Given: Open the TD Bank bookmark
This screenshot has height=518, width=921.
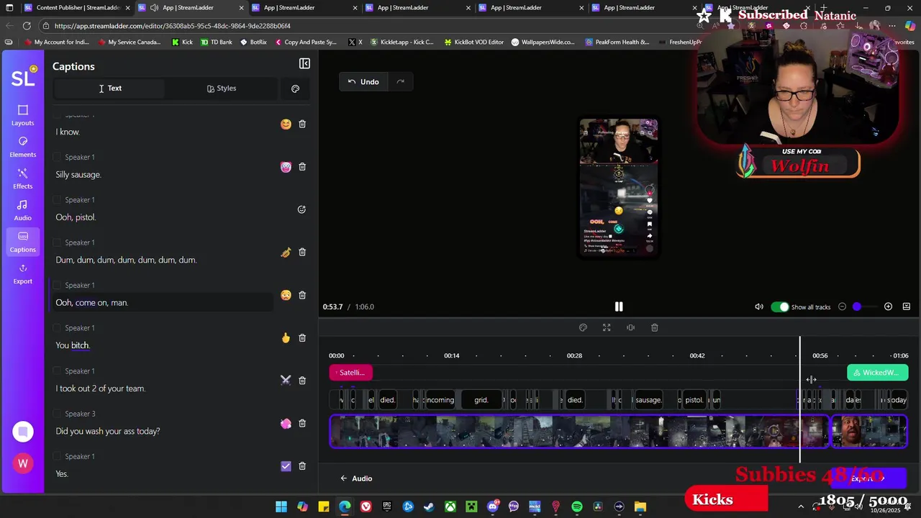Looking at the screenshot, I should [x=217, y=42].
